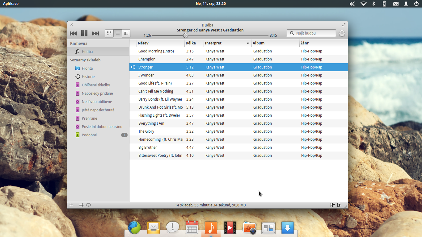Skip to the next track
Image resolution: width=422 pixels, height=237 pixels.
pos(95,33)
